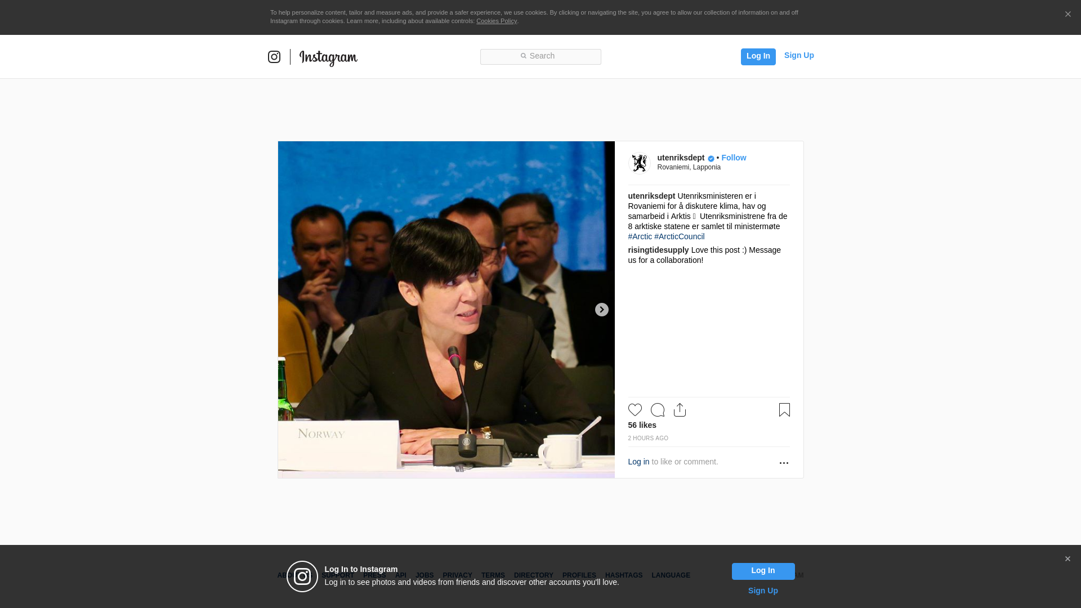Click Log in link to comment
The height and width of the screenshot is (608, 1081).
(638, 462)
